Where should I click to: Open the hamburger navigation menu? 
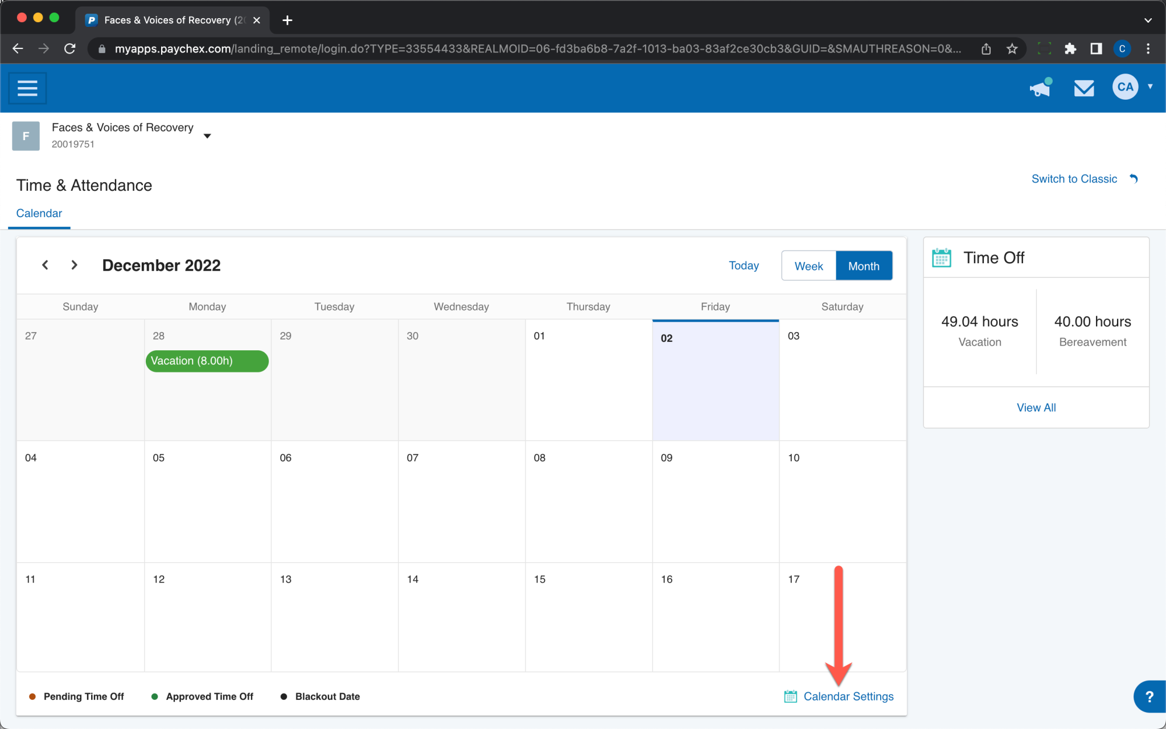pyautogui.click(x=27, y=88)
